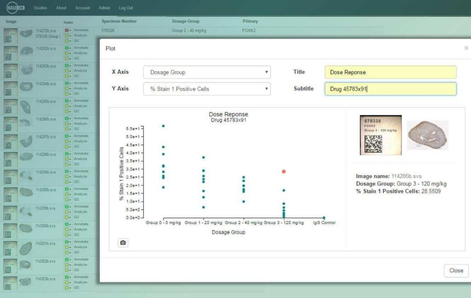Viewport: 471px width, 298px height.
Task: Click the camera snapshot icon below the plot
Action: click(123, 242)
